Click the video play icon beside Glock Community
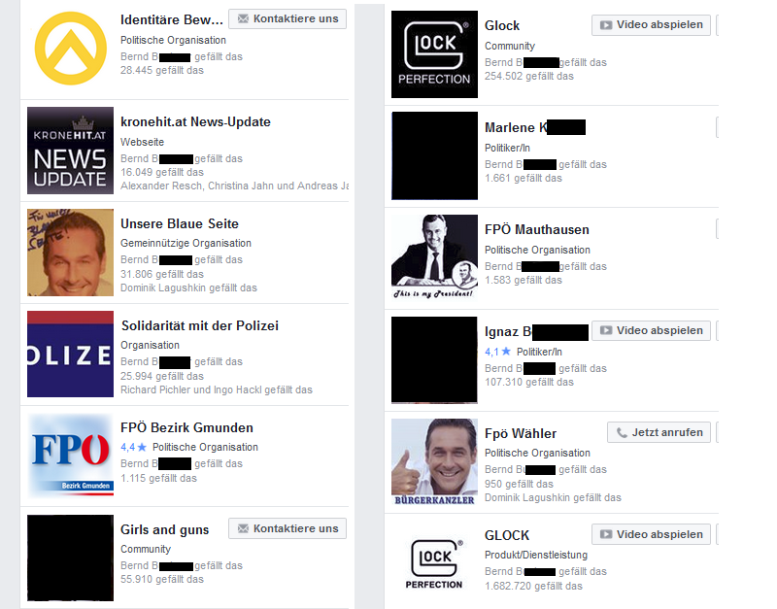Screen dimensions: 777x609 coord(605,25)
